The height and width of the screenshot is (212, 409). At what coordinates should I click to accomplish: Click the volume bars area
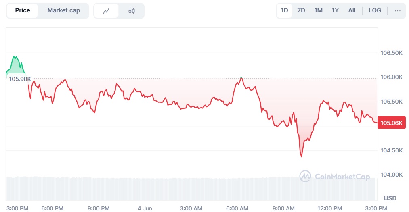pos(191,189)
